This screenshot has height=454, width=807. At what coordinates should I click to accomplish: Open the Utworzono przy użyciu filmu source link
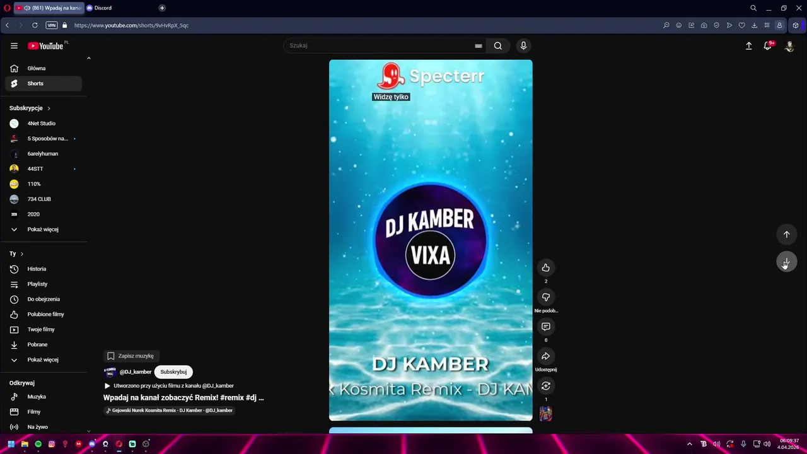[x=169, y=386]
